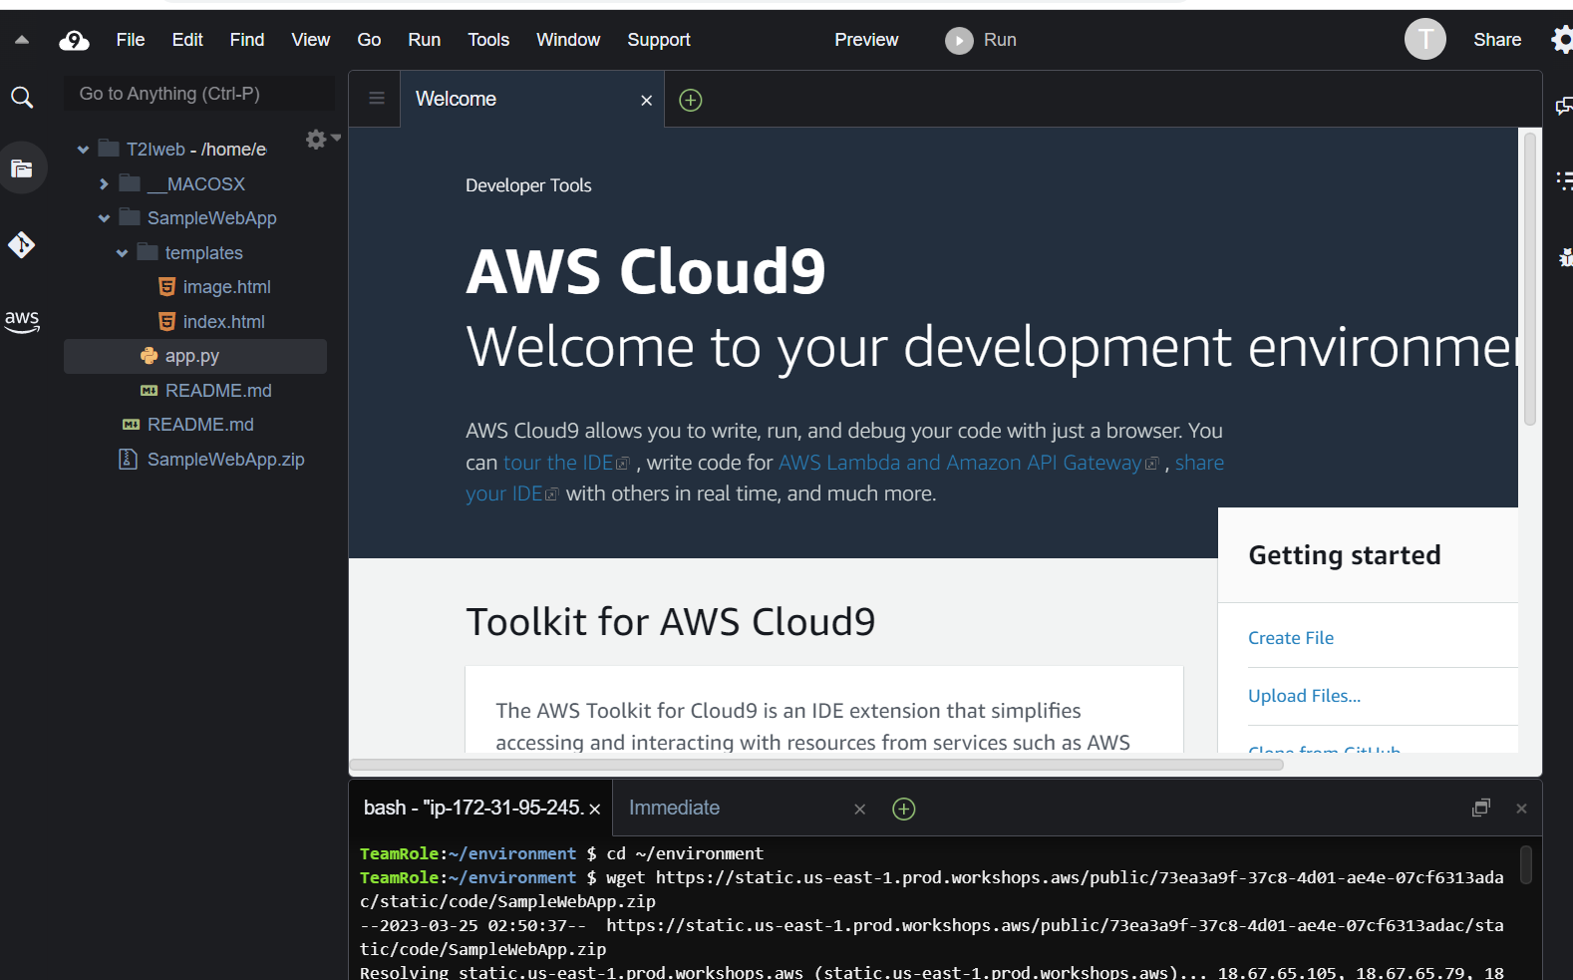
Task: Open the Run menu
Action: pos(425,40)
